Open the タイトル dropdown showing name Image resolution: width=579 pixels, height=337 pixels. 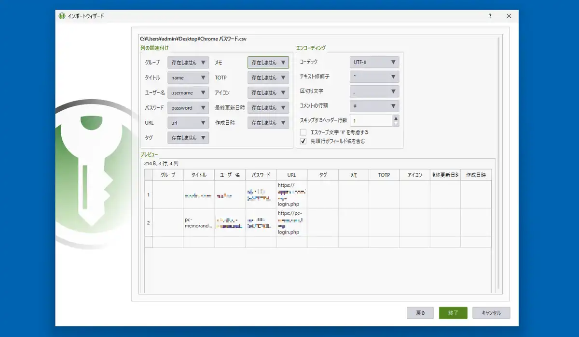(x=188, y=78)
